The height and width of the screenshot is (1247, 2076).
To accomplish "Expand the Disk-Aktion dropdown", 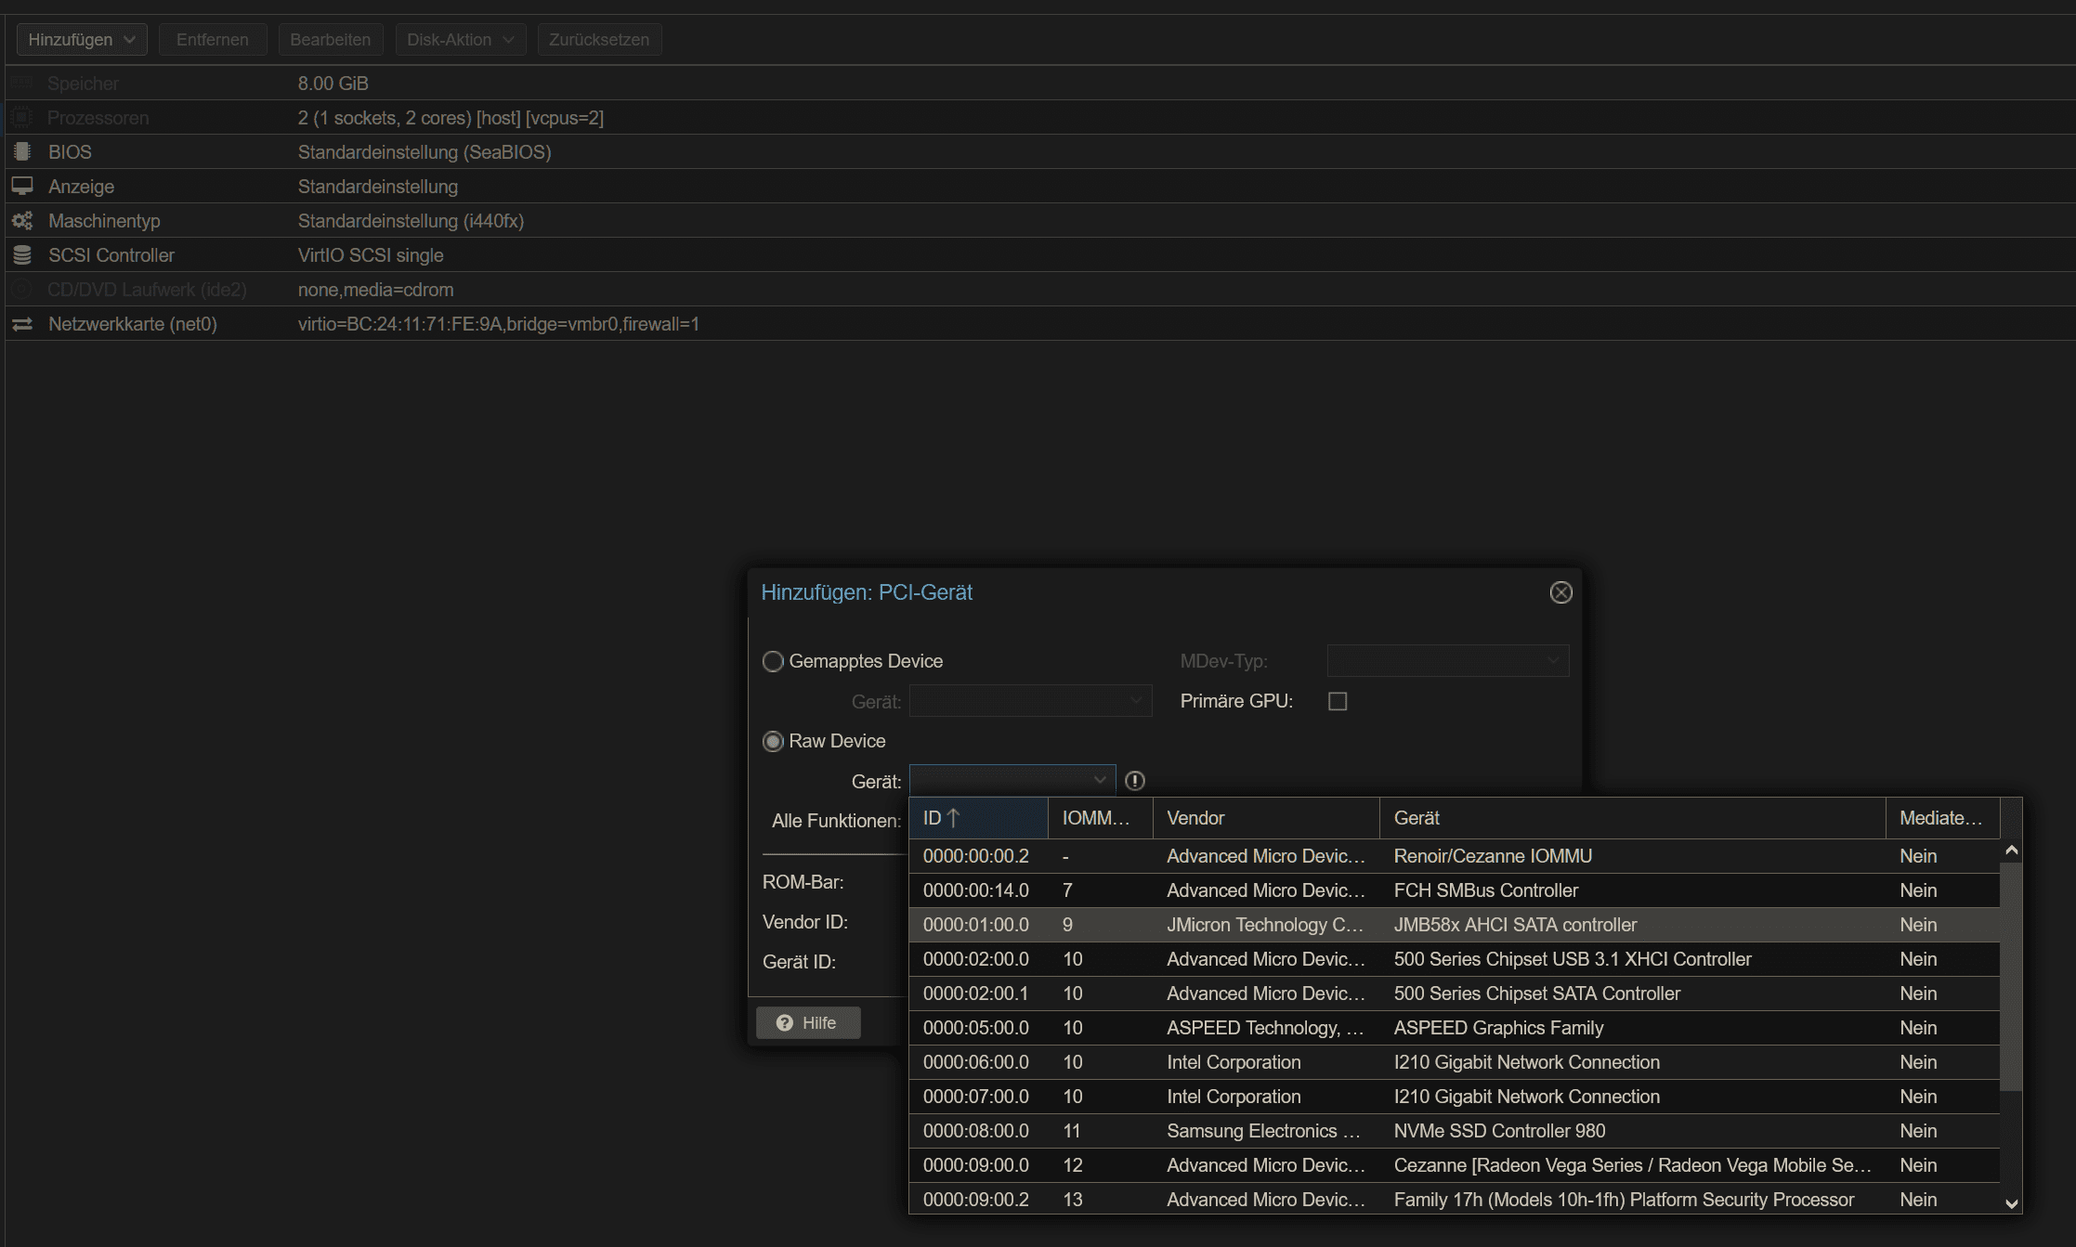I will (x=461, y=39).
